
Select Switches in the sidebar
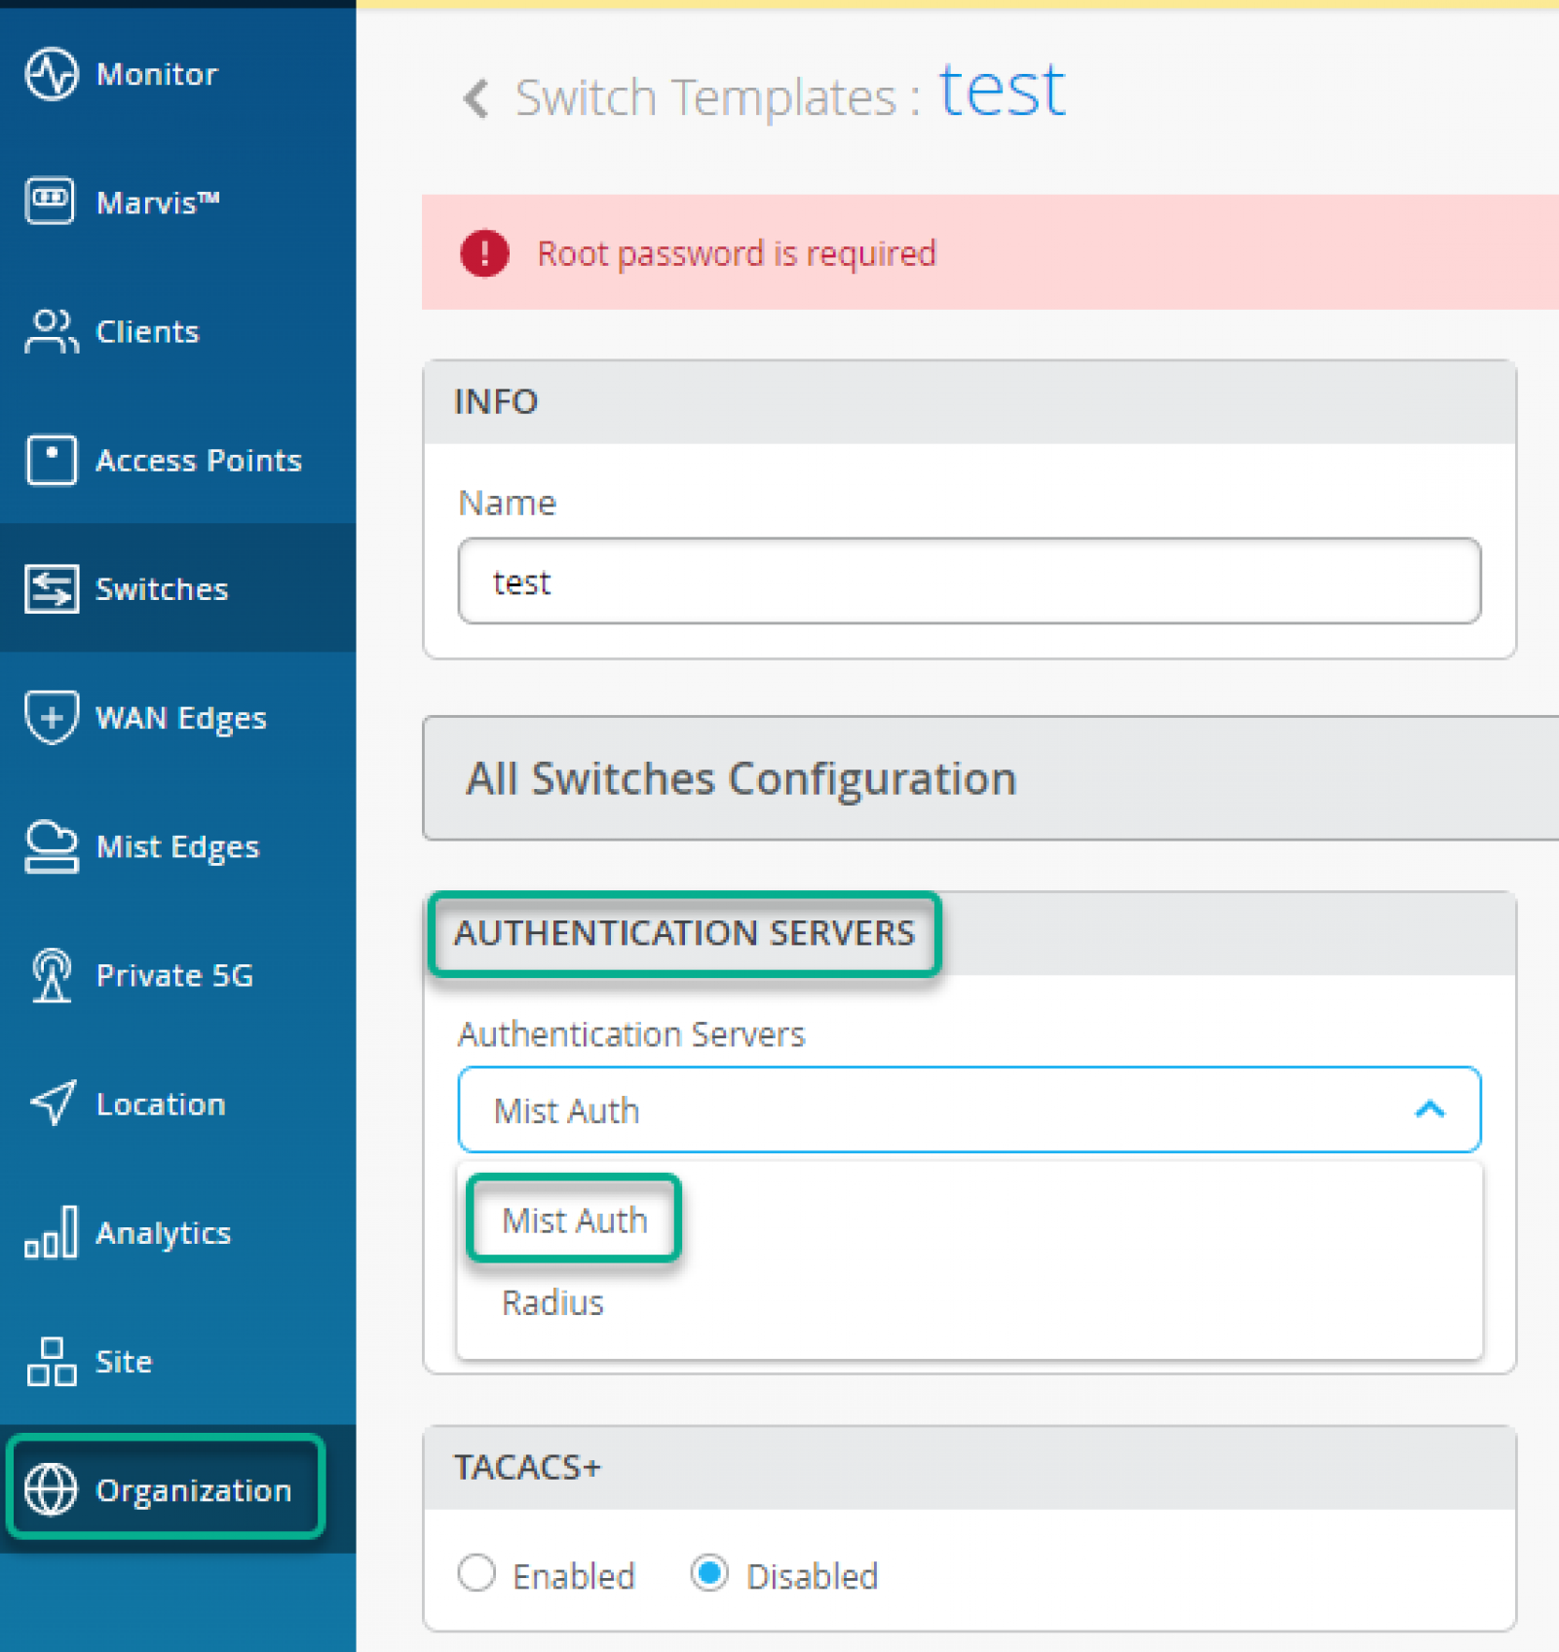(178, 588)
